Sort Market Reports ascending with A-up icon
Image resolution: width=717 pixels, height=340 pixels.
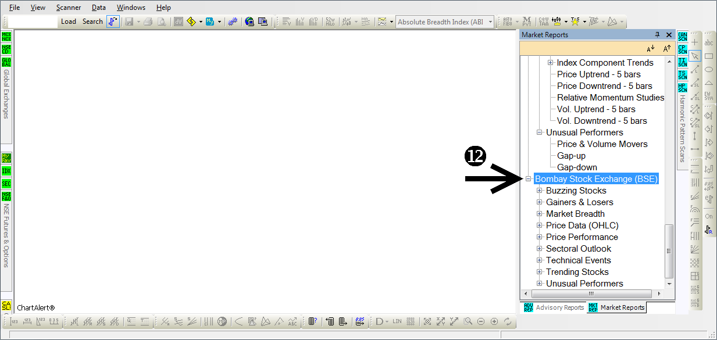pyautogui.click(x=667, y=48)
